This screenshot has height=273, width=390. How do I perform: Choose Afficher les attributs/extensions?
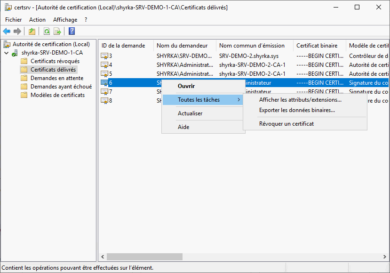pyautogui.click(x=300, y=100)
